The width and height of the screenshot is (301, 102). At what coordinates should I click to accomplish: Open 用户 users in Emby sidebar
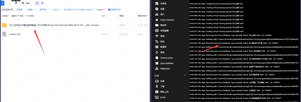pyautogui.click(x=162, y=14)
